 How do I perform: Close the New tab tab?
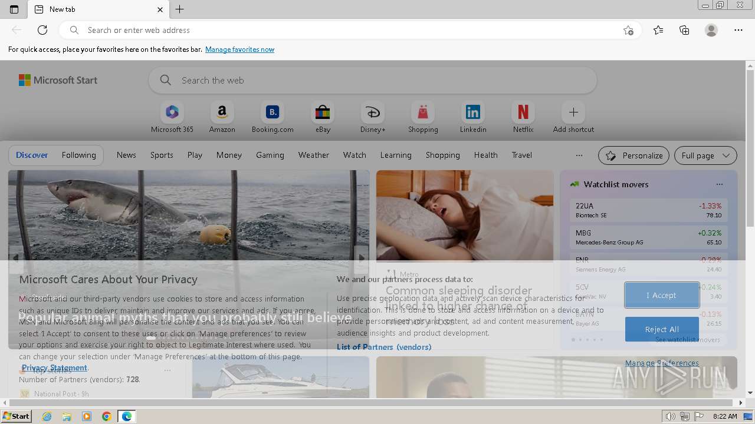160,9
